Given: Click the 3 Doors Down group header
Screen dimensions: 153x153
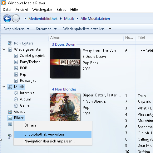Looking at the screenshot, I should pyautogui.click(x=64, y=44).
